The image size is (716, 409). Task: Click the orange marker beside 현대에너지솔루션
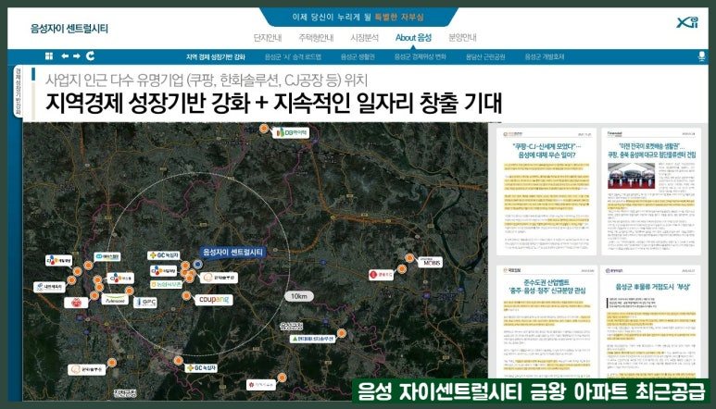pos(342,333)
